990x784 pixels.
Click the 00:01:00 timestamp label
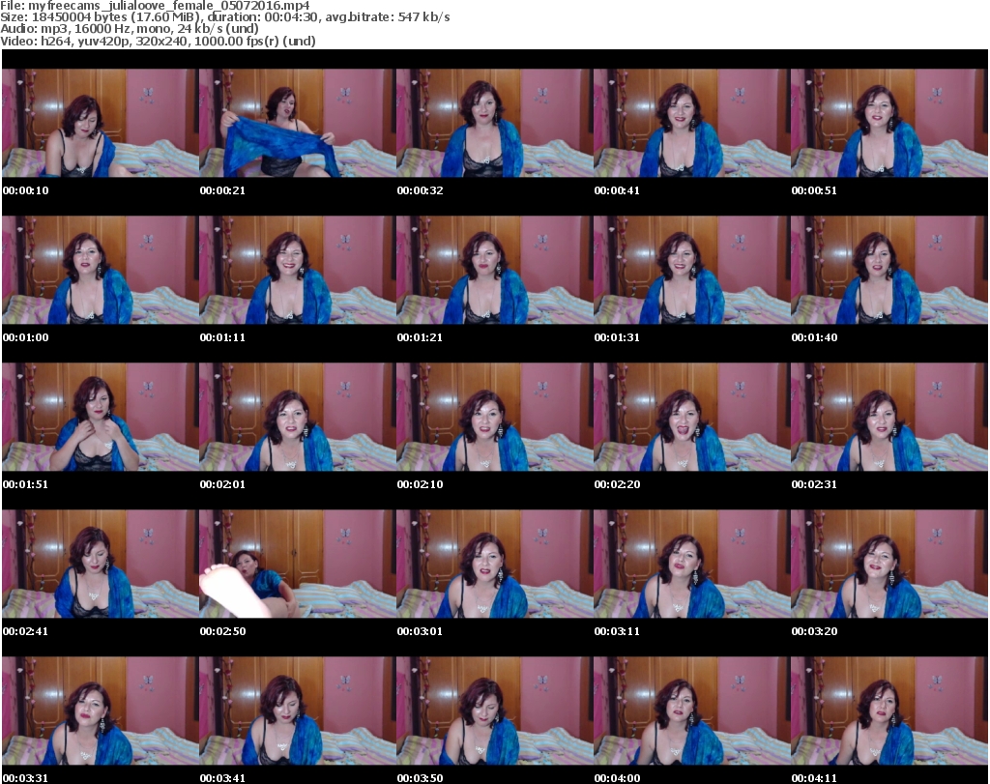26,337
